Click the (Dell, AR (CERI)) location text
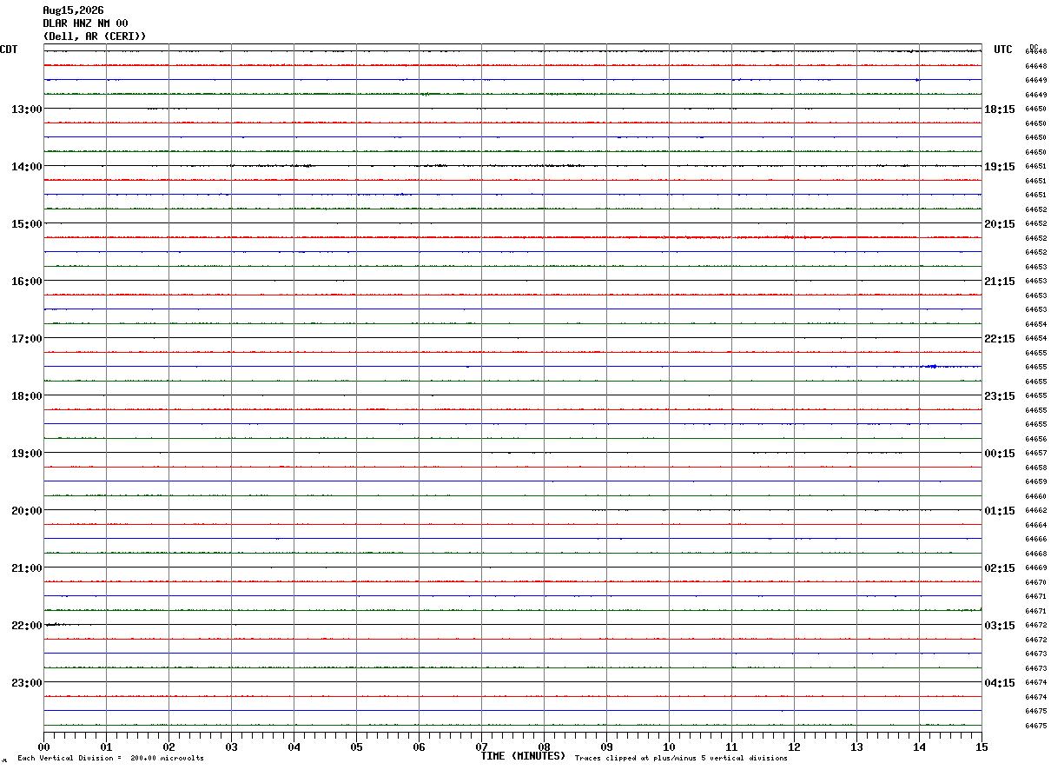The height and width of the screenshot is (770, 1051). click(x=95, y=37)
